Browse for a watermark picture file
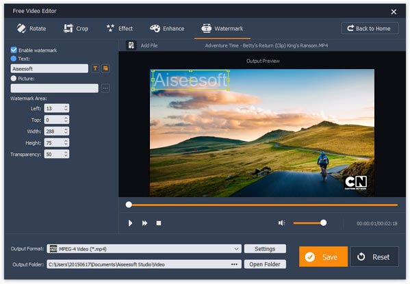410x284 pixels. [105, 88]
